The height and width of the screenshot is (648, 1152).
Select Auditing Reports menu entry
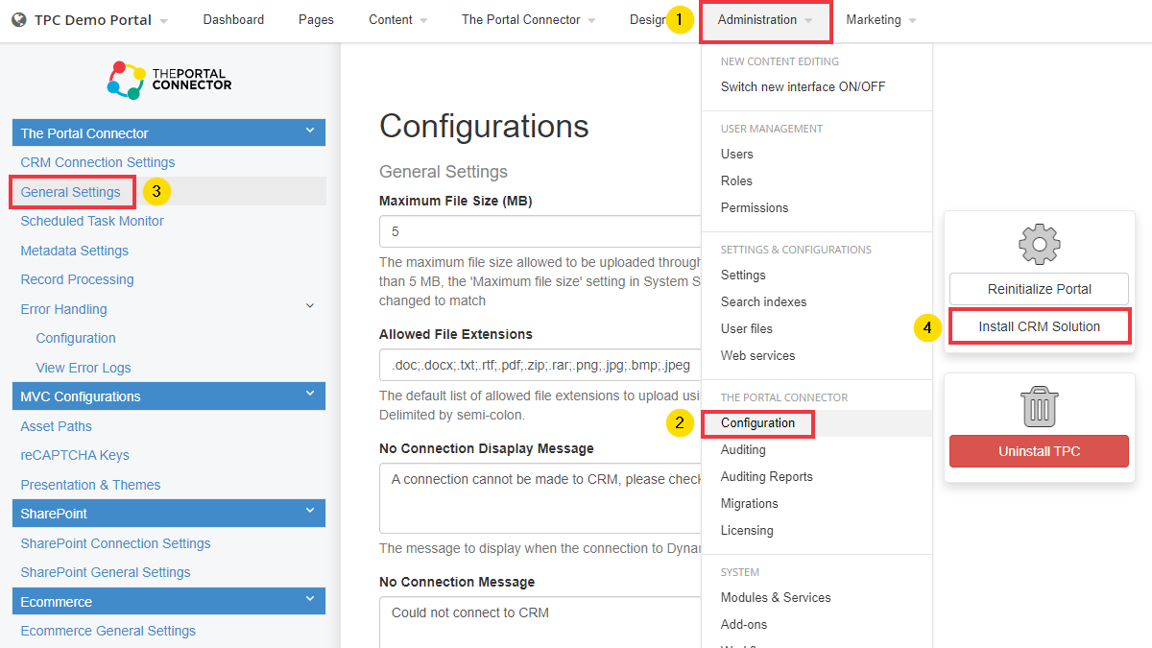point(767,476)
